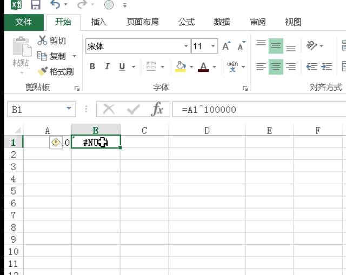The height and width of the screenshot is (275, 346).
Task: Click decrease indent icon
Action: pos(311,66)
